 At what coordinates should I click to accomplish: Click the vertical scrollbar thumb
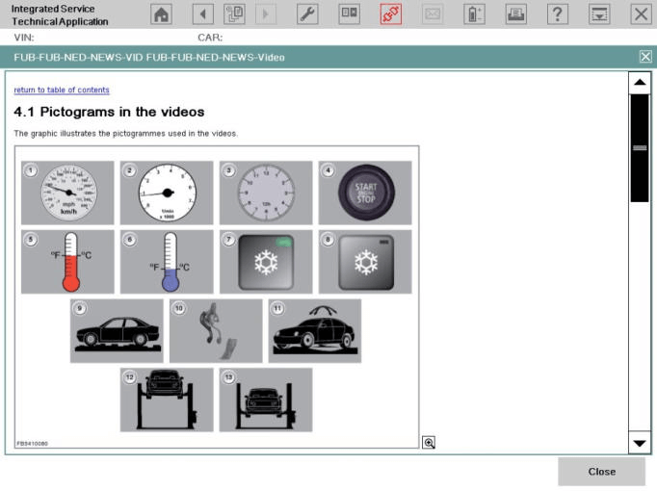pyautogui.click(x=640, y=147)
